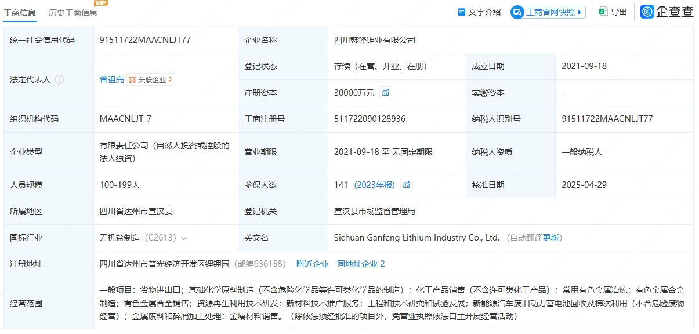Click registration authority 宣汉县市场监督管理局
The height and width of the screenshot is (334, 699).
(375, 211)
